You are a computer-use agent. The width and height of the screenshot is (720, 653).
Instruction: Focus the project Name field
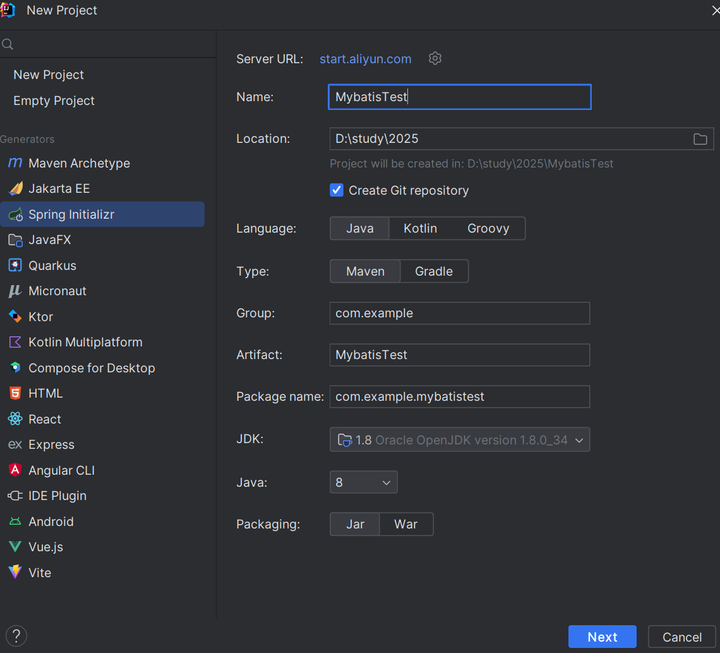pyautogui.click(x=460, y=97)
